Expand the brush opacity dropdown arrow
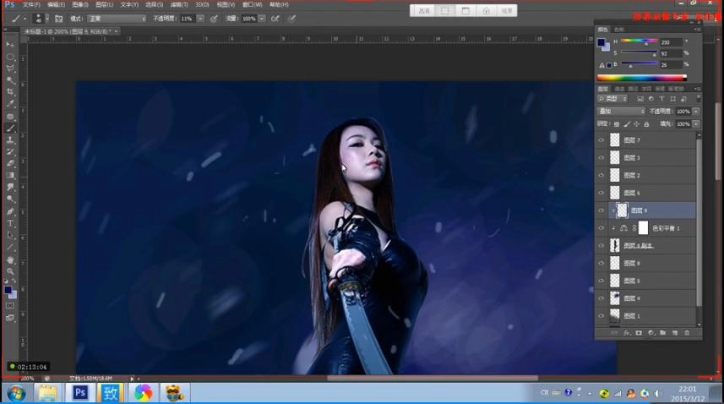 [x=200, y=18]
